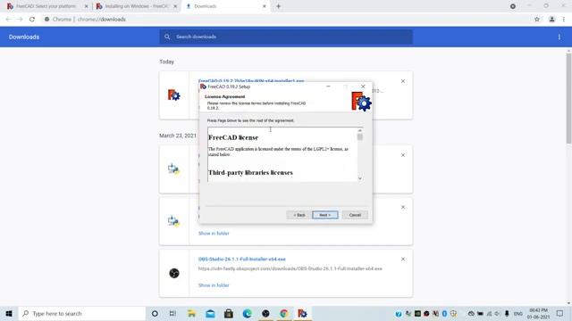
Task: Open File Explorer from the taskbar
Action: (191, 313)
